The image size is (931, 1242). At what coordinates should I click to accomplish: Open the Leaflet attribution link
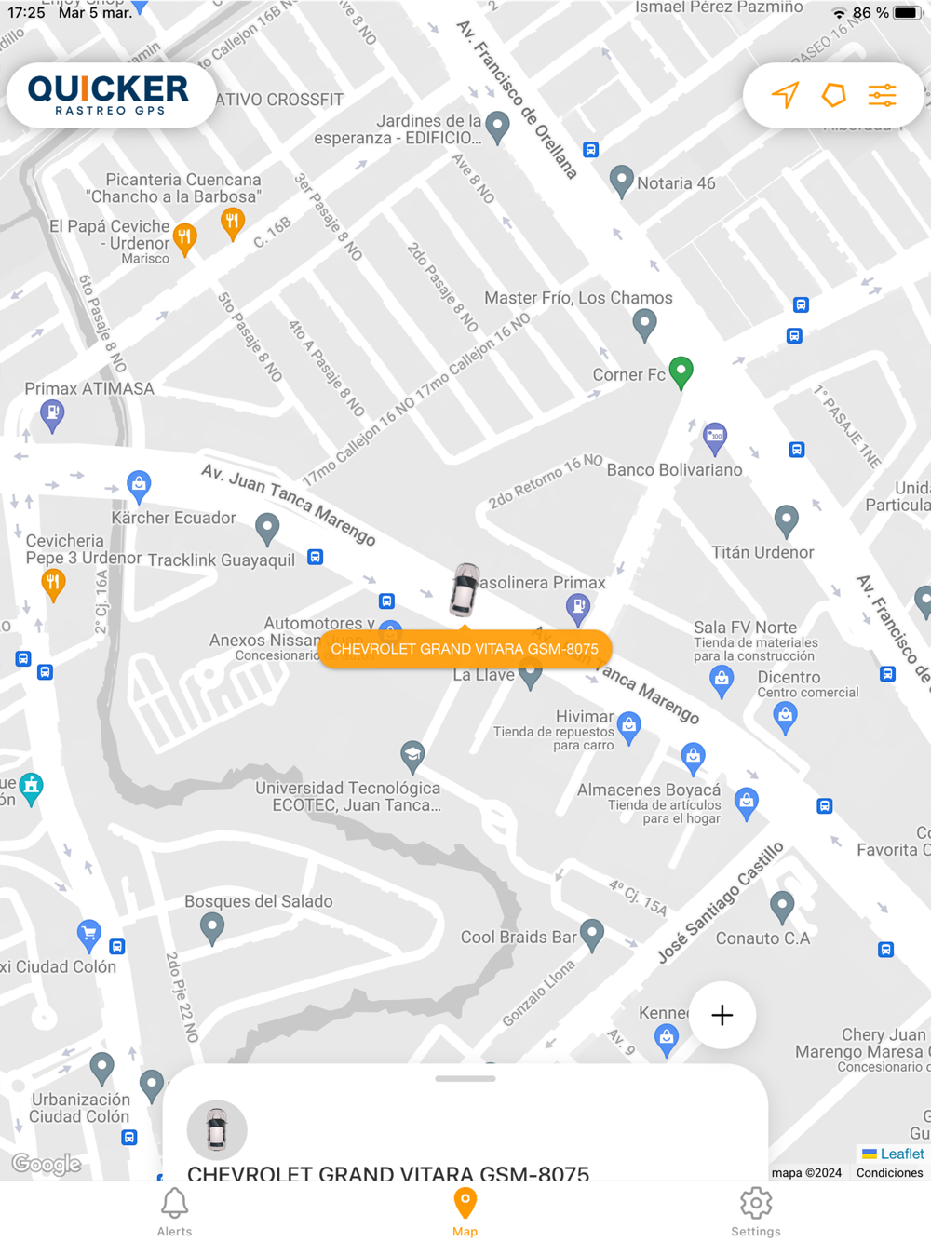tap(893, 1154)
